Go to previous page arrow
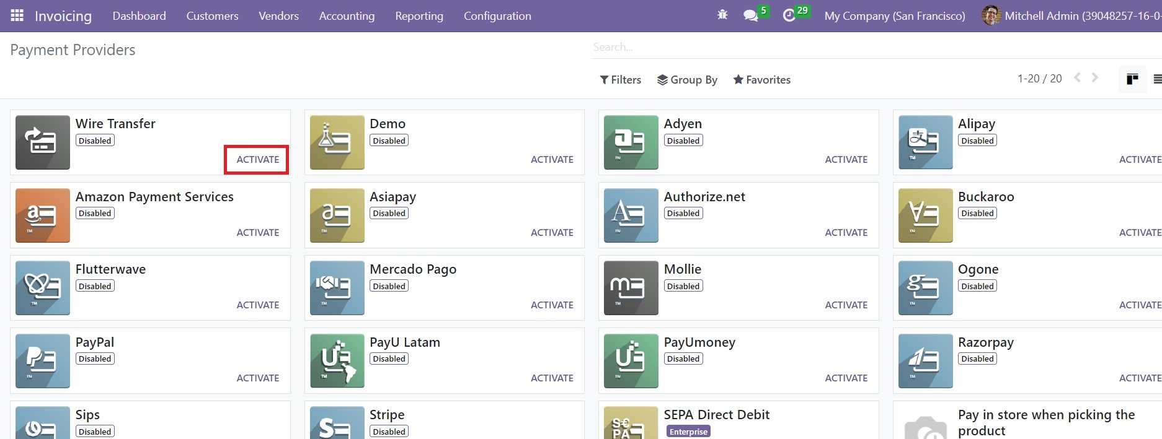Screen dimensions: 1162x439 [1078, 78]
